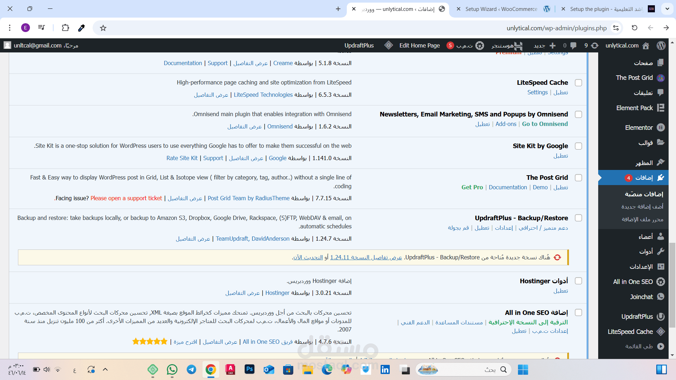Select the إضافة All in One SEO checkbox
This screenshot has height=380, width=676.
tap(578, 313)
